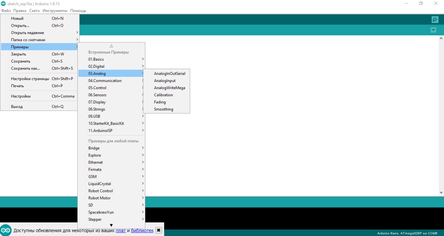Expand the 07.Display examples

(111, 102)
